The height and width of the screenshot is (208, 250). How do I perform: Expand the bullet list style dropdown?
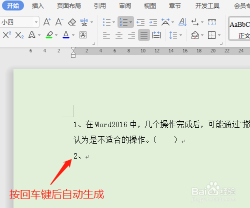[114, 22]
